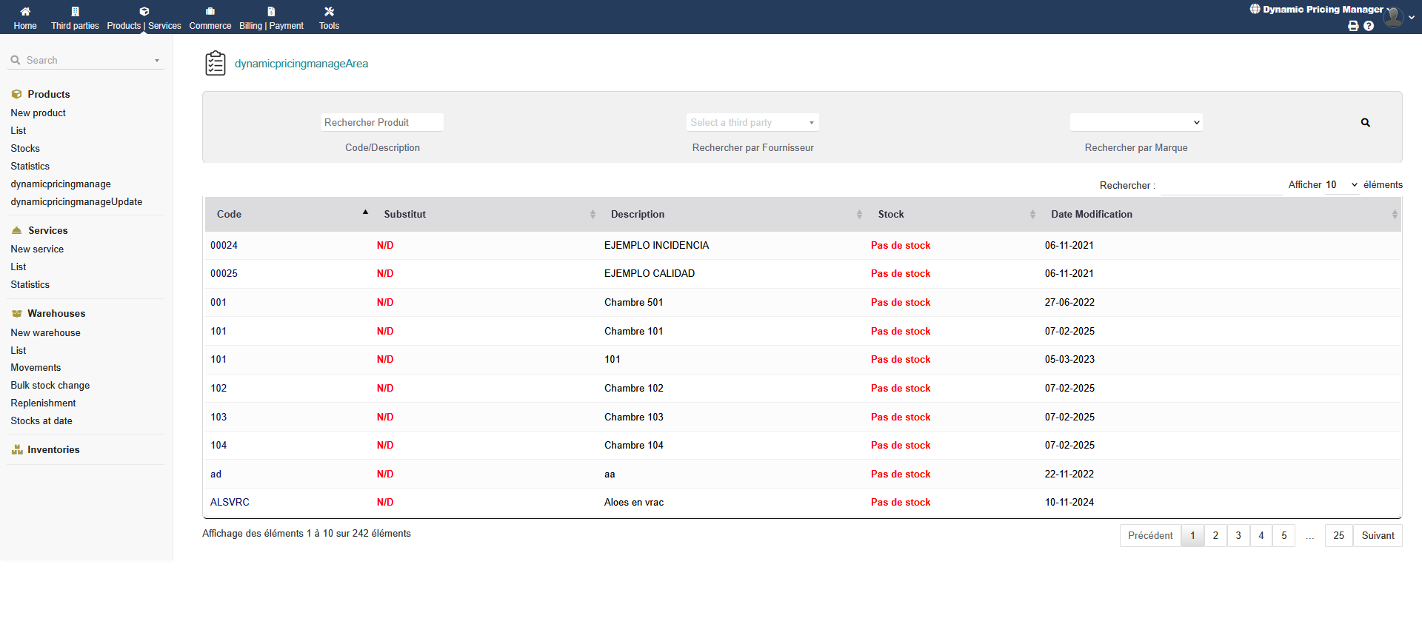Open Billing | Payment module icon

[271, 12]
